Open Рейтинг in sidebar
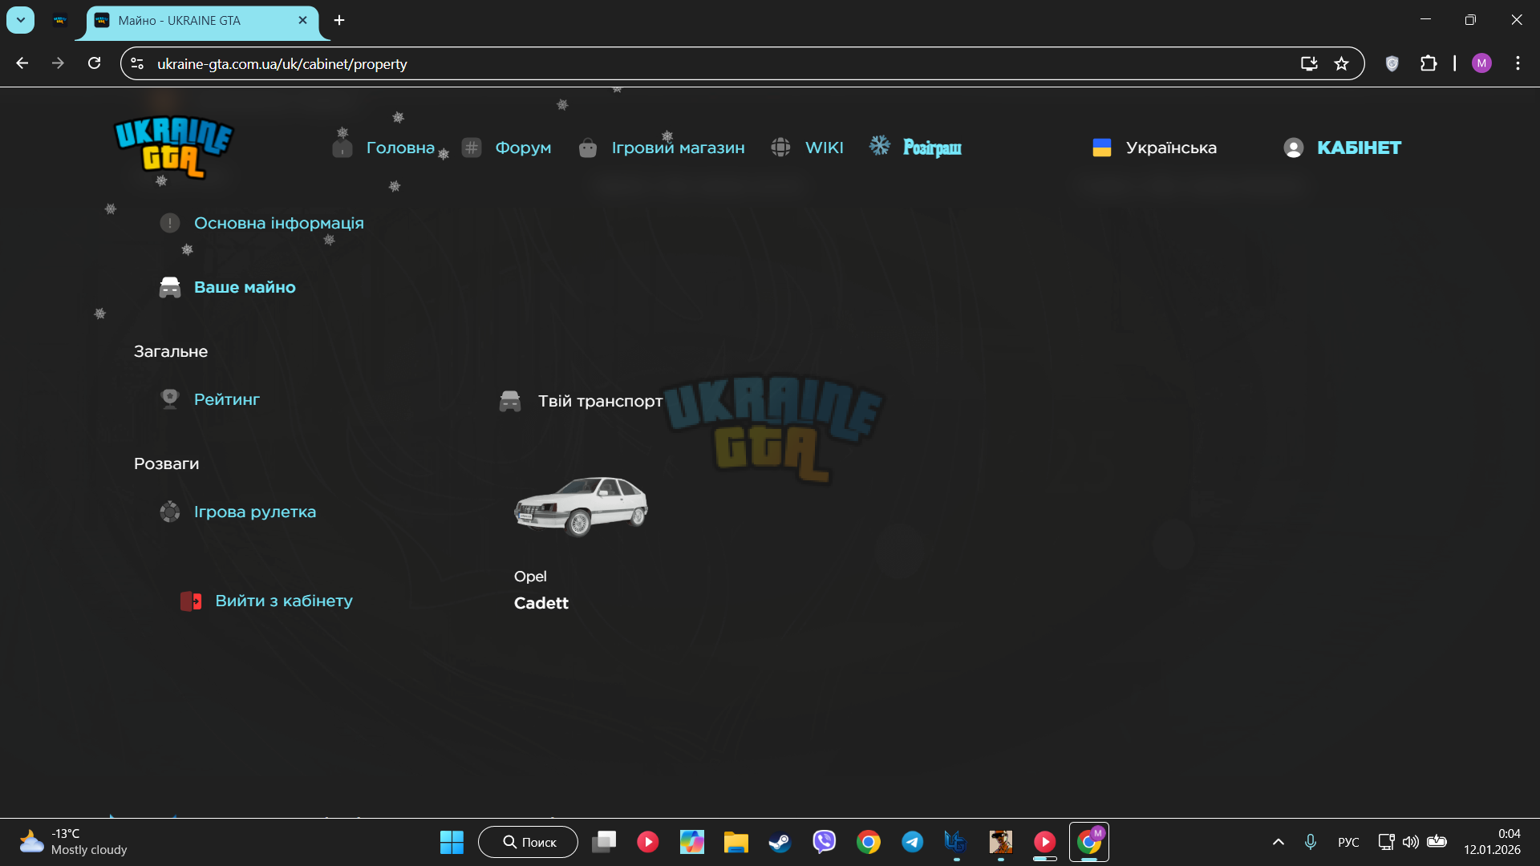This screenshot has width=1540, height=866. point(227,399)
